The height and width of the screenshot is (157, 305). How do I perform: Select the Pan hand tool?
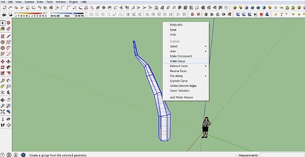[x=8, y=100]
